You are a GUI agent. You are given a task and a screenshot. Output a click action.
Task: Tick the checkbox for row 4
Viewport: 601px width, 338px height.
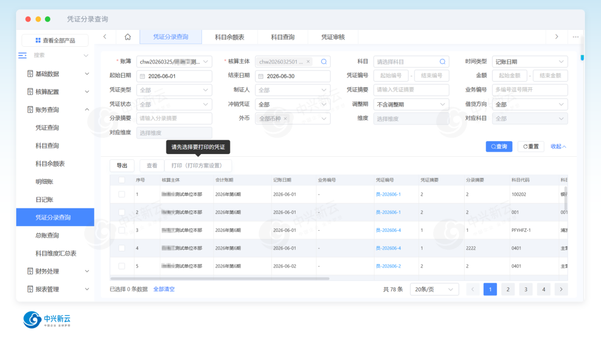[x=121, y=248]
